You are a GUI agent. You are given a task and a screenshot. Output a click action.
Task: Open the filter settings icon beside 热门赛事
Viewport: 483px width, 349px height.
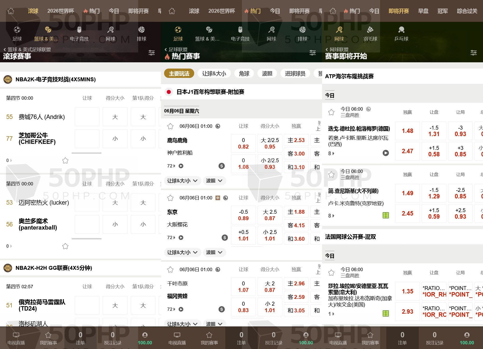click(x=313, y=53)
